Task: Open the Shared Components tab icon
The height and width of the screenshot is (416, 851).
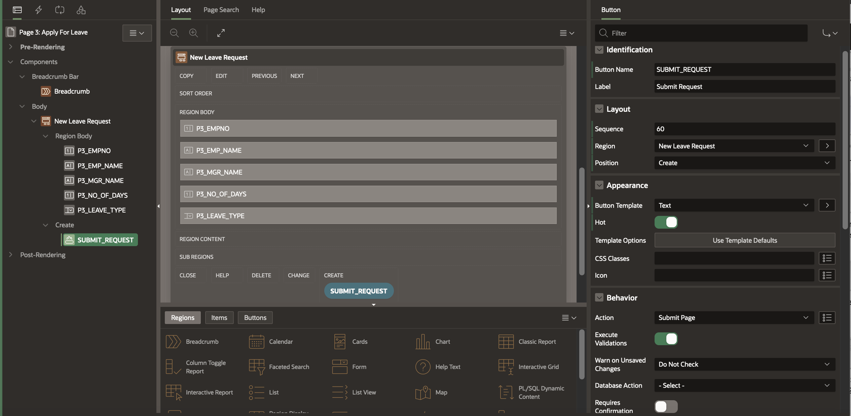Action: click(81, 10)
